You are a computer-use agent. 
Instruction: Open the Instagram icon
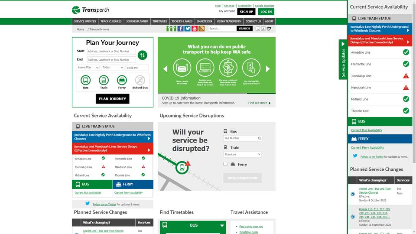click(201, 29)
